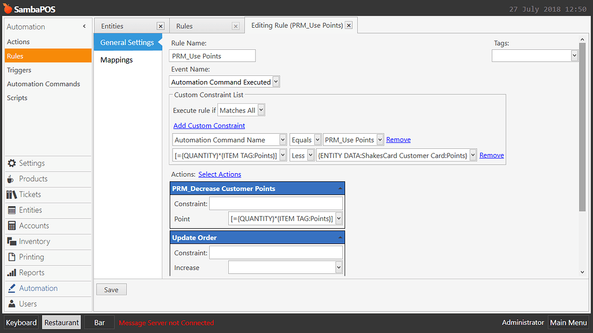Close the Editing Rule tab
593x333 pixels.
(349, 25)
